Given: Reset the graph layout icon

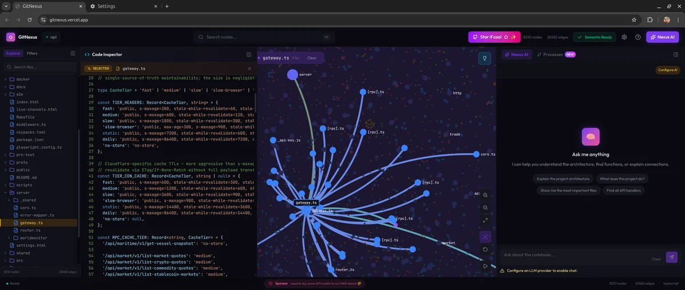Looking at the screenshot, I should click(485, 249).
